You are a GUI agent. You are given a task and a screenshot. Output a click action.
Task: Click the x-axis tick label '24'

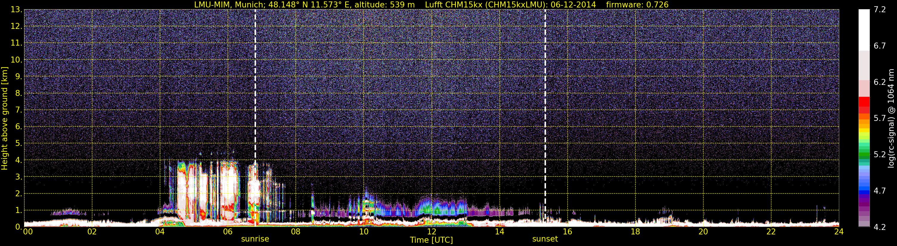click(x=839, y=232)
